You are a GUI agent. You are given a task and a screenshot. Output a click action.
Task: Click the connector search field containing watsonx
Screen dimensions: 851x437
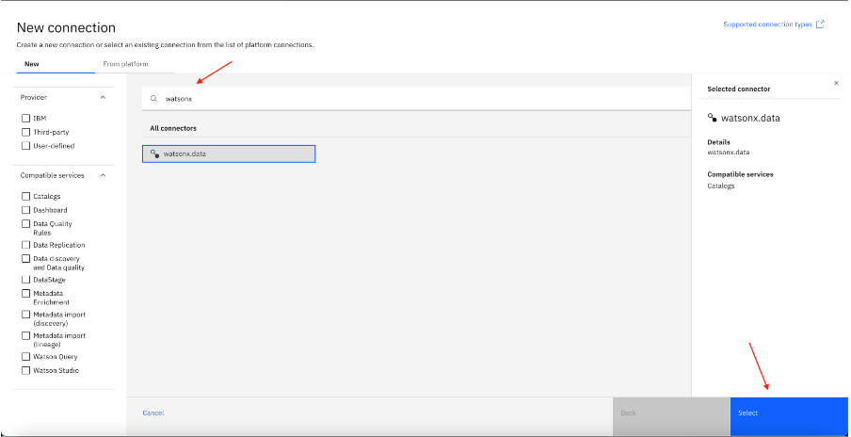click(x=414, y=98)
